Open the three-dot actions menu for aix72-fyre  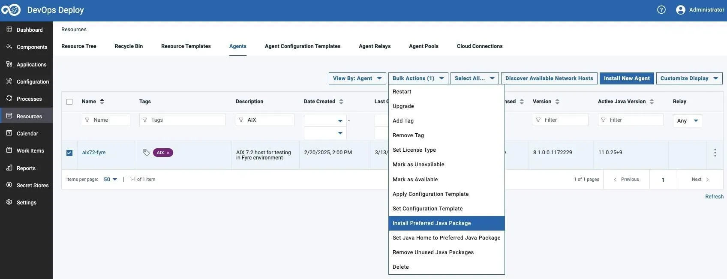point(715,153)
